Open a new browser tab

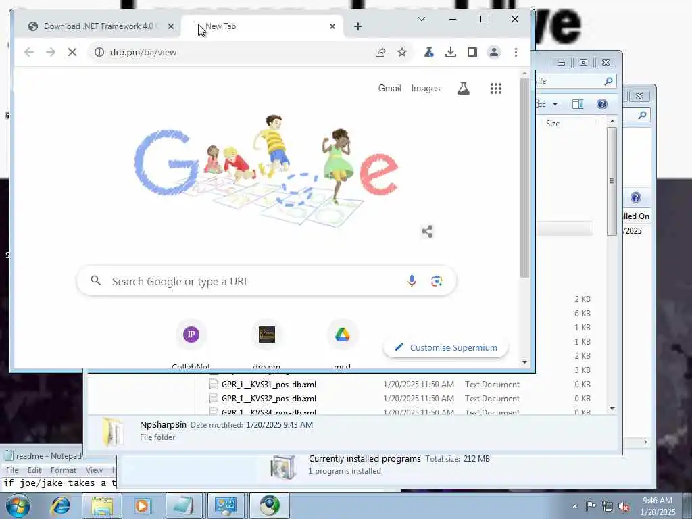[x=358, y=26]
